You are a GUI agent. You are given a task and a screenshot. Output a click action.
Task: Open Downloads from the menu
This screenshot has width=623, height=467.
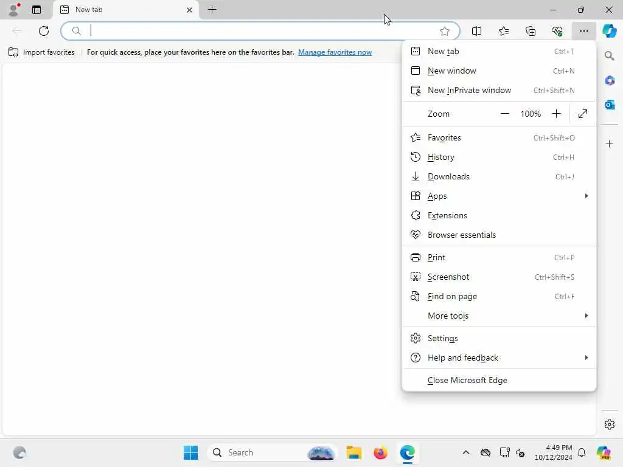[x=499, y=176]
